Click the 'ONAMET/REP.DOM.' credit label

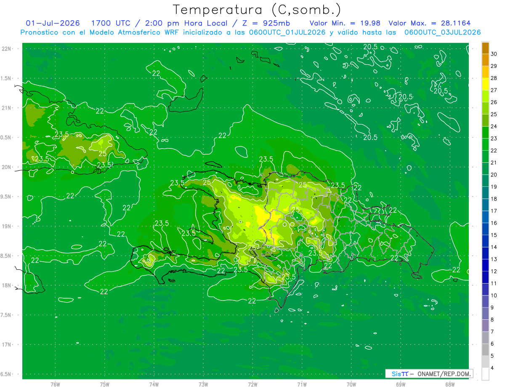[443, 374]
